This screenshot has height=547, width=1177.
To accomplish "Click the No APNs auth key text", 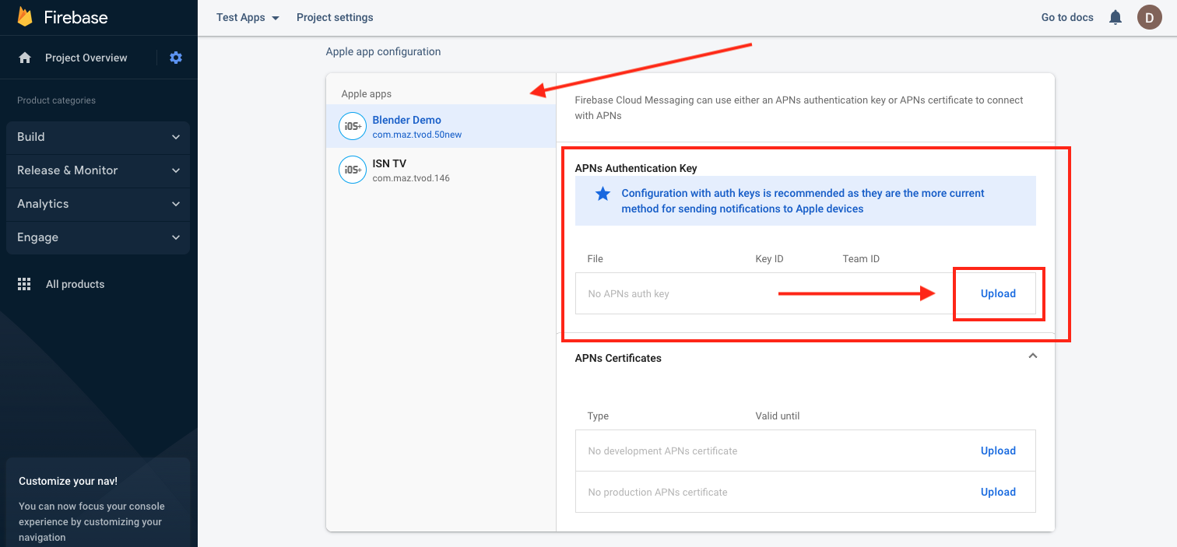I will (628, 294).
